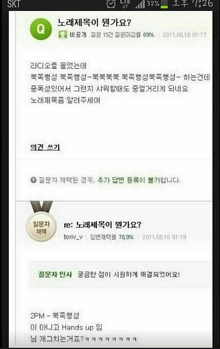Viewport: 220px width, 349px height.
Task: Click answerer username toriv_v
Action: (73, 237)
